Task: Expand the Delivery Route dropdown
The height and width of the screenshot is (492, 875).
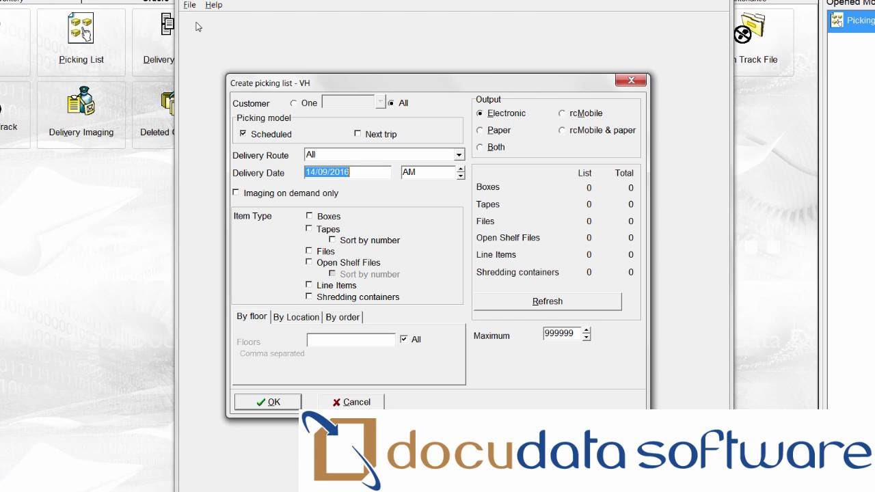Action: pos(459,155)
